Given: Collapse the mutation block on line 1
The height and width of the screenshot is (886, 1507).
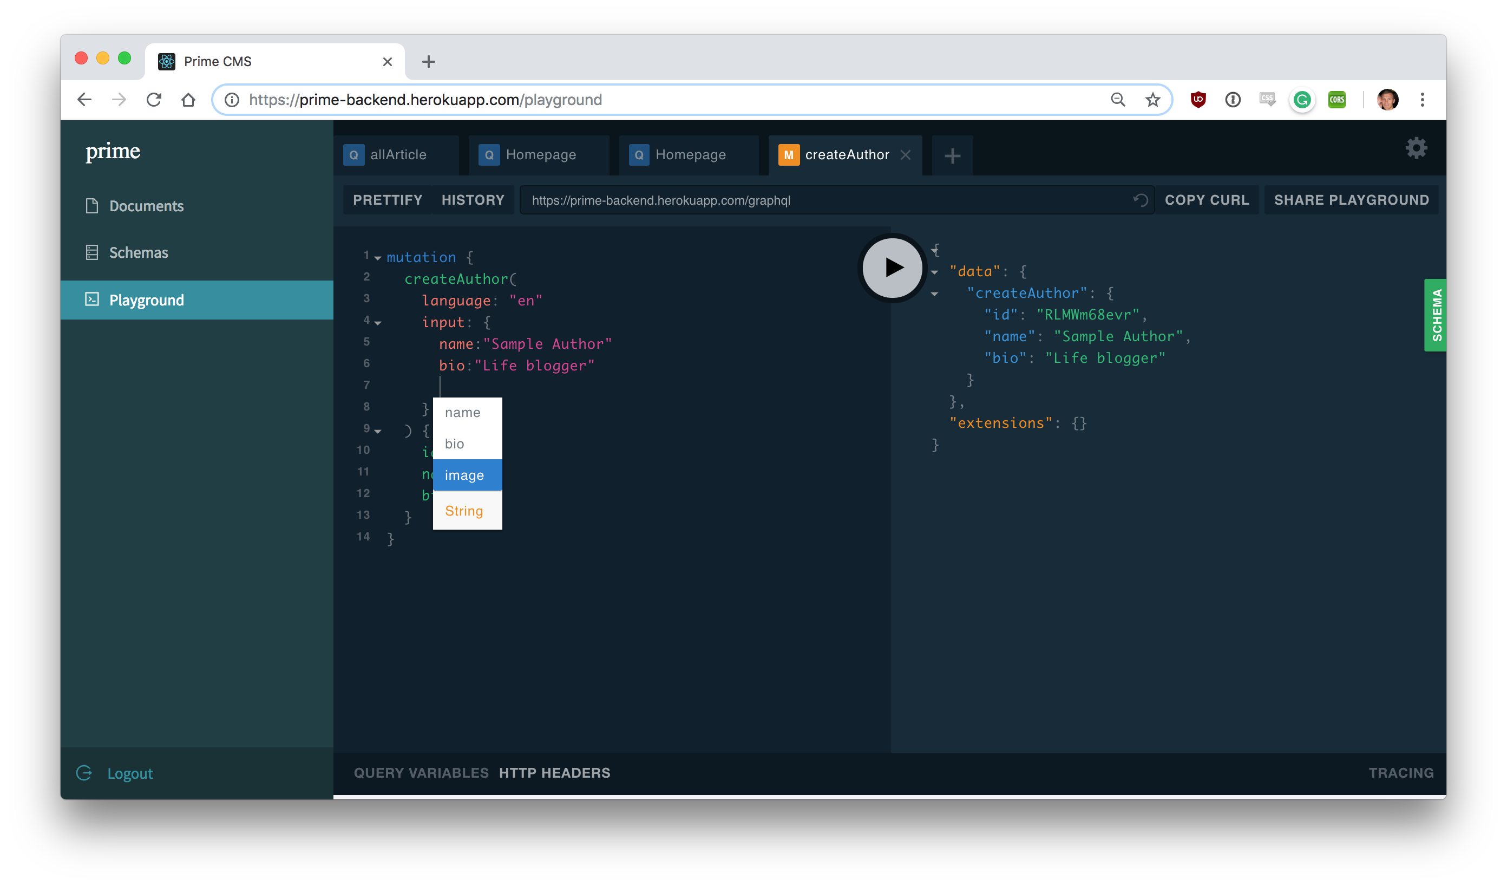Looking at the screenshot, I should (x=378, y=258).
